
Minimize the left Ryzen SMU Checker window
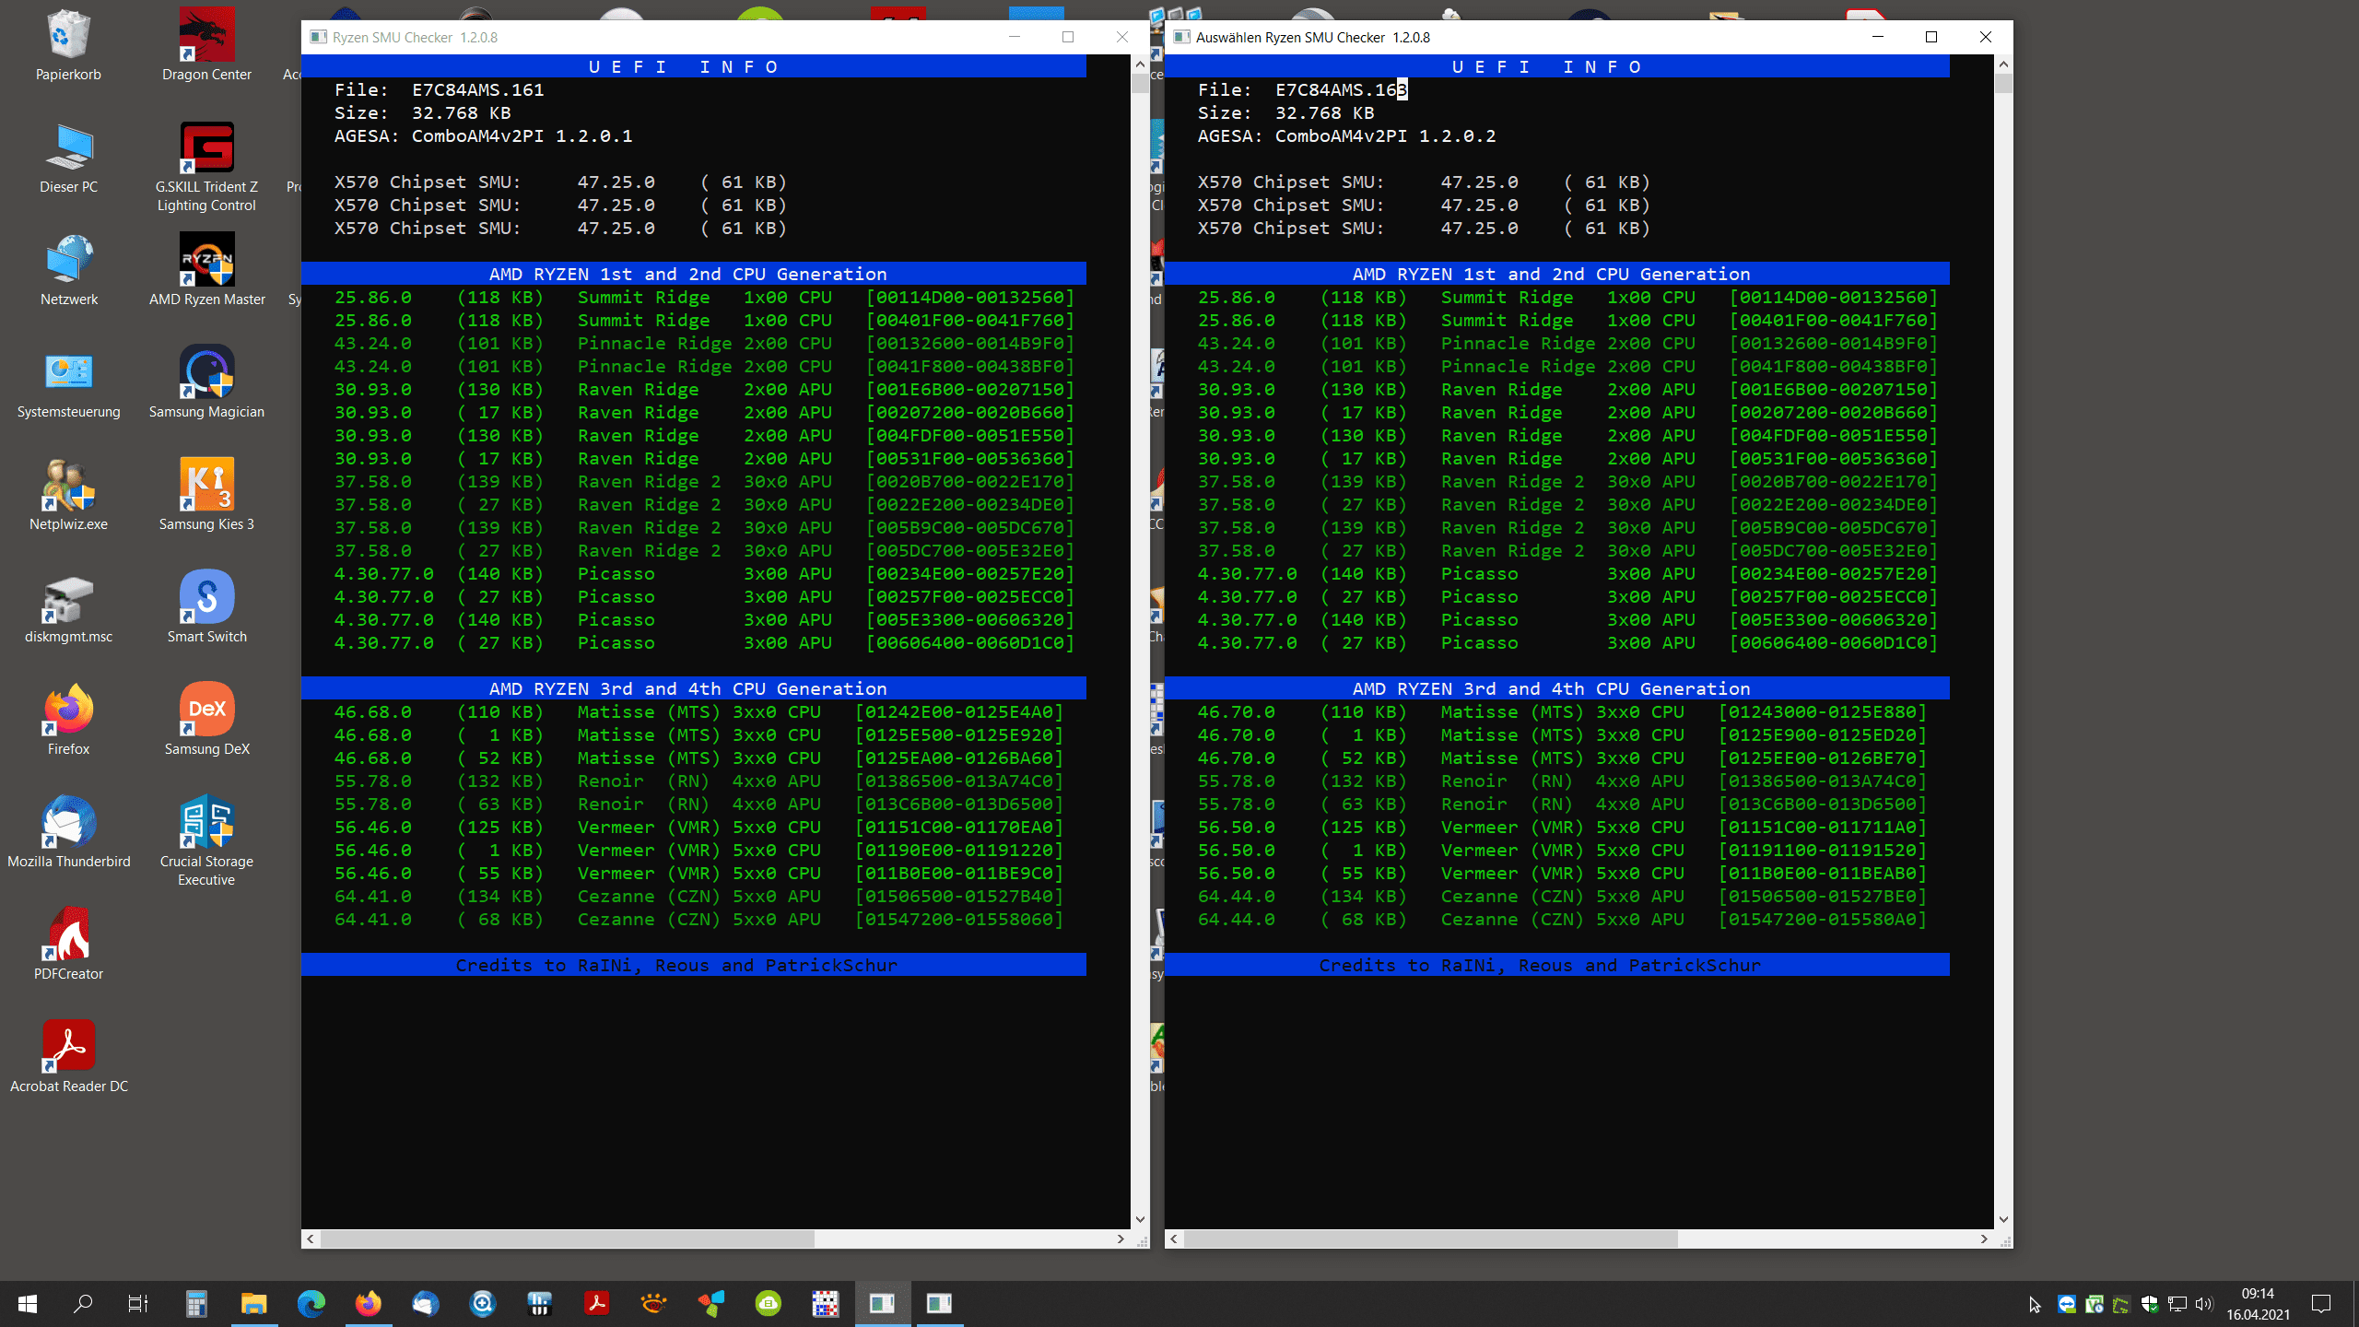1015,37
